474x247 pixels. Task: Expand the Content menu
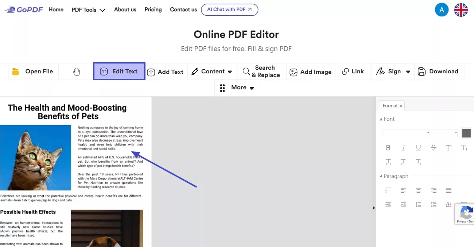click(212, 71)
